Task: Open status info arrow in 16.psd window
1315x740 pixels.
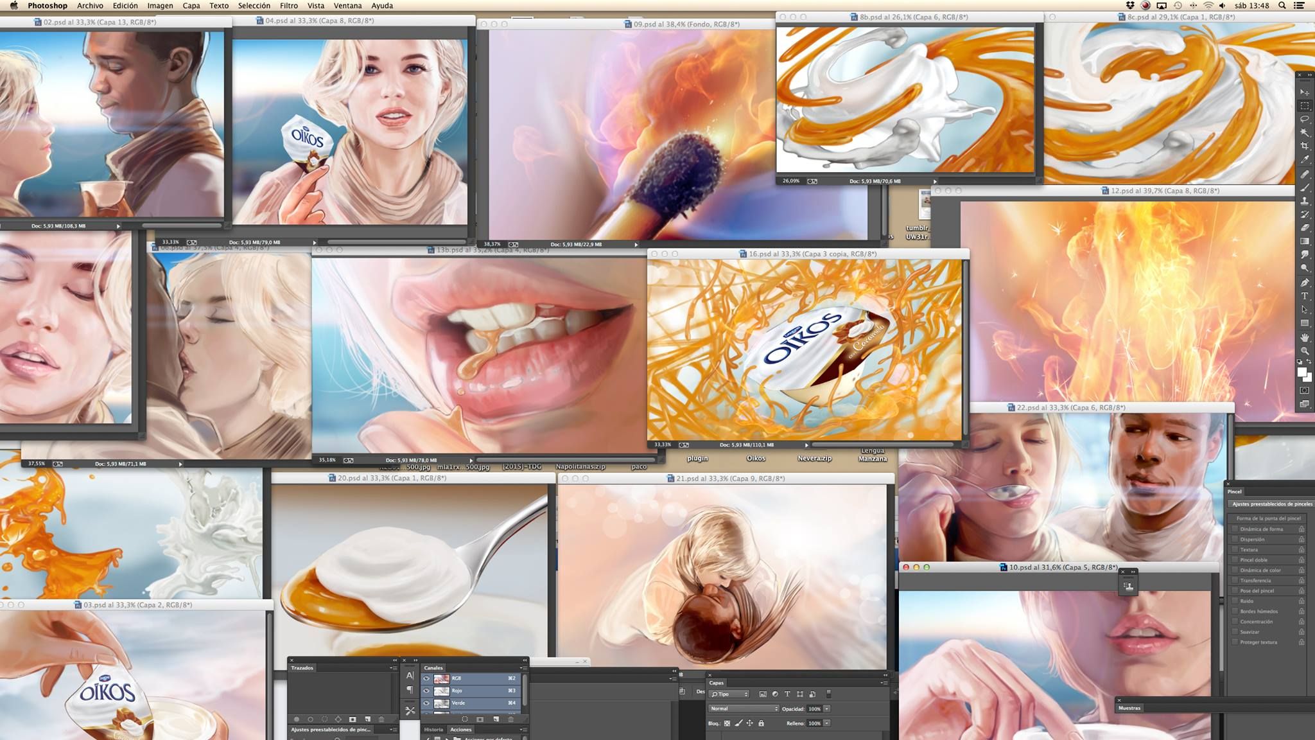Action: pyautogui.click(x=806, y=445)
